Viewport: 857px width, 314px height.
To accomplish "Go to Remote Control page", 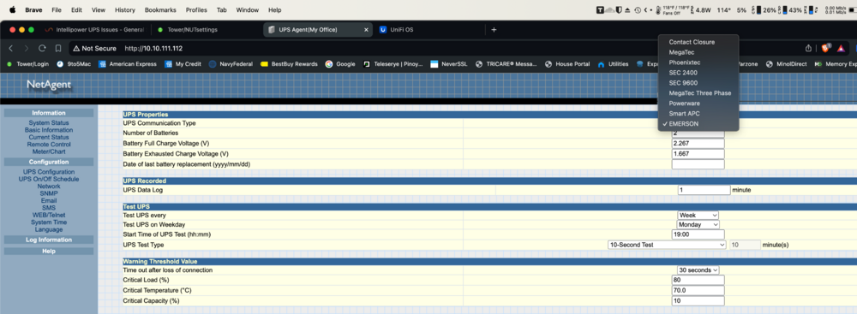I will point(49,145).
